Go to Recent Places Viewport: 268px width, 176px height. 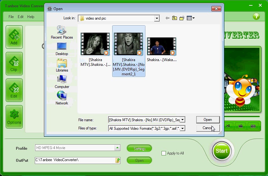[x=62, y=32]
